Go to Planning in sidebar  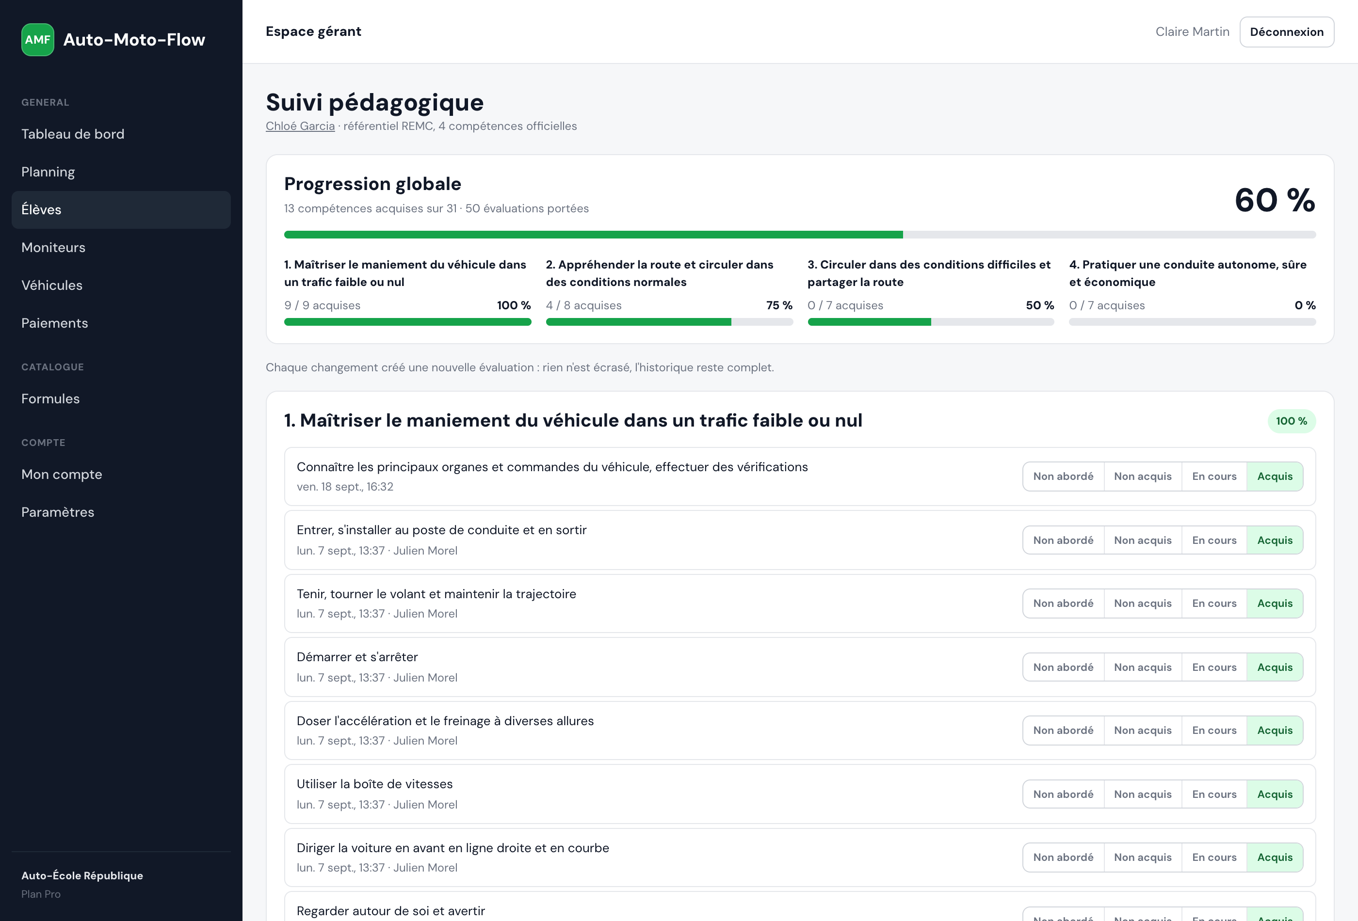[x=121, y=172]
